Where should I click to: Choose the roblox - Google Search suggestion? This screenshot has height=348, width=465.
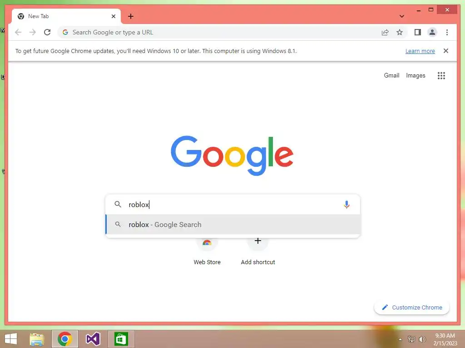pyautogui.click(x=233, y=225)
